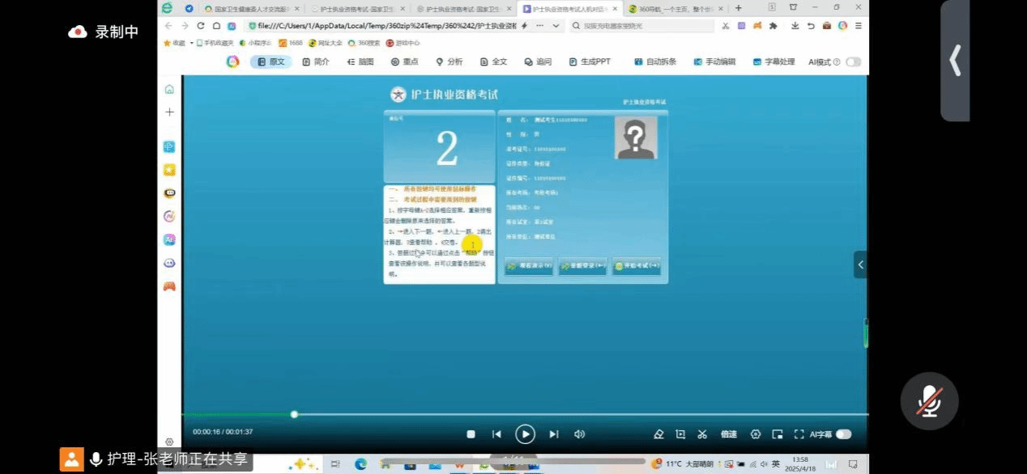This screenshot has width=1027, height=474.
Task: Open the scissors clip tool in player
Action: pos(702,434)
